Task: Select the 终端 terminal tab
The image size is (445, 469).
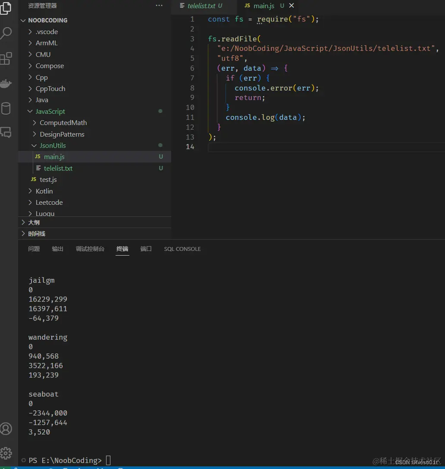Action: pos(122,249)
